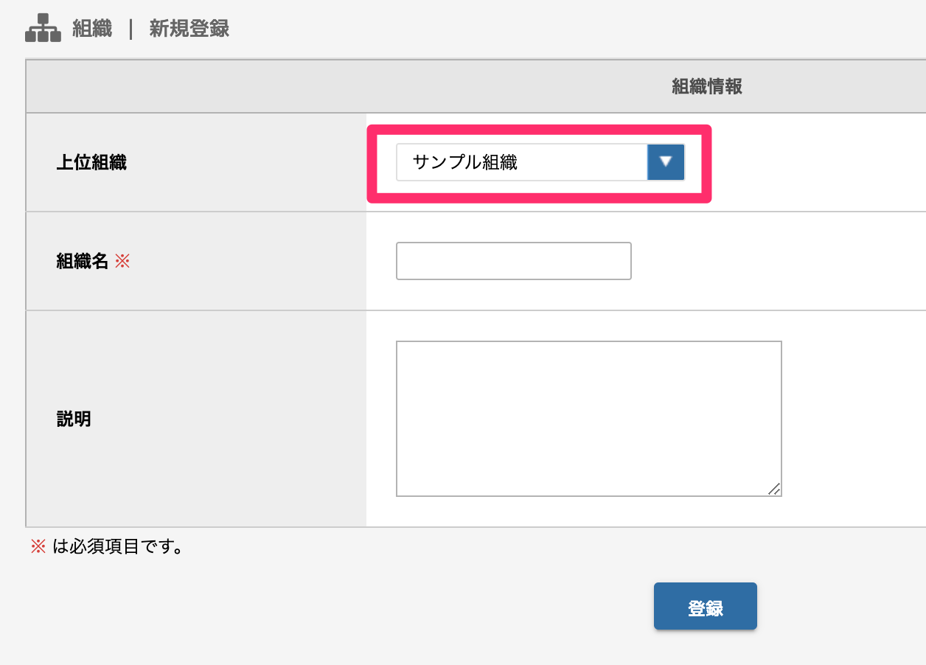The height and width of the screenshot is (665, 926).
Task: Click blank white cell right of 組織名 input
Action: [778, 261]
